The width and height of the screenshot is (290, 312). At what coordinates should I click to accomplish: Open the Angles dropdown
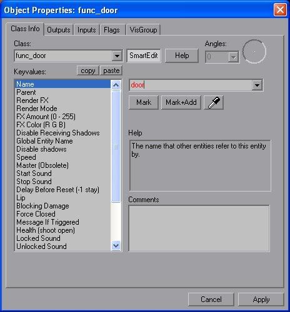[233, 57]
